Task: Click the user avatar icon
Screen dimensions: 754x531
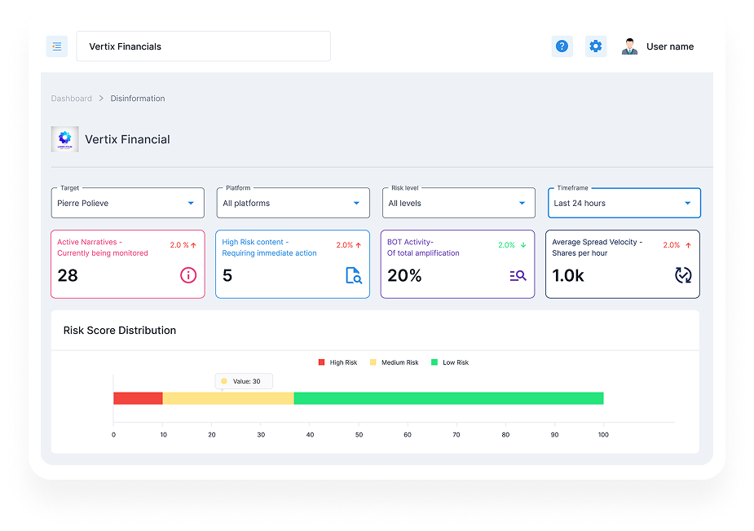Action: 629,46
